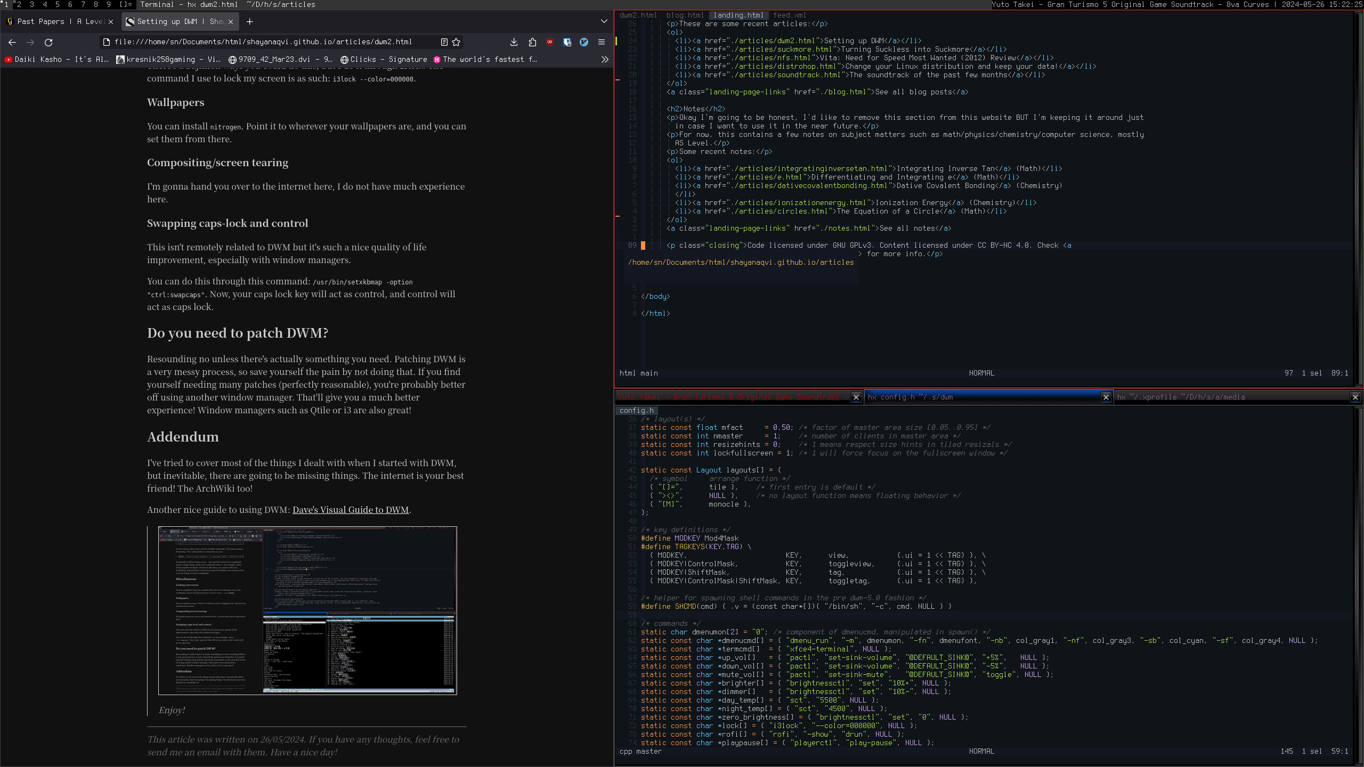Click the Wallpapers heading in the article
Viewport: 1364px width, 767px height.
point(175,103)
